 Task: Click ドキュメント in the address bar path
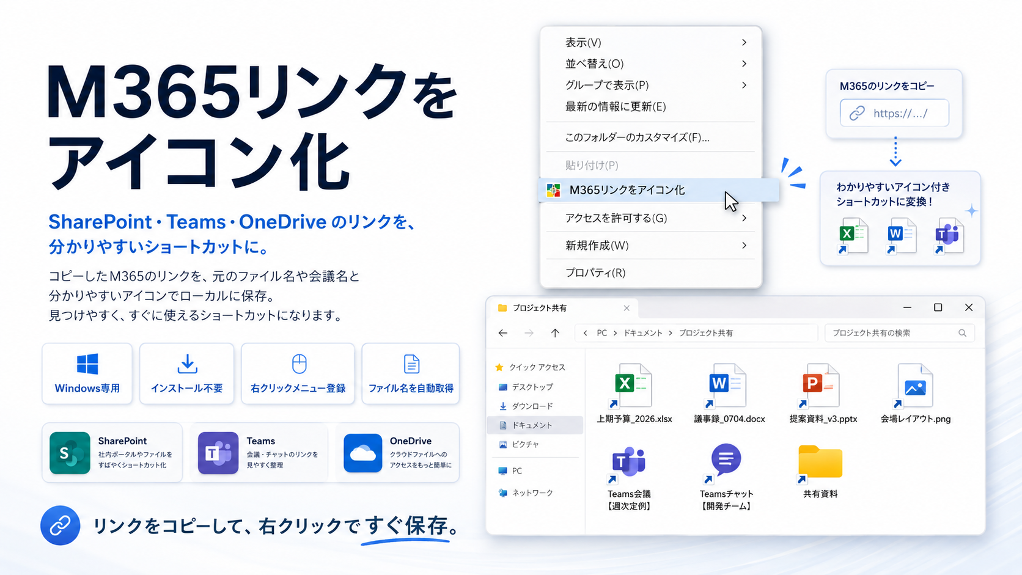coord(643,333)
